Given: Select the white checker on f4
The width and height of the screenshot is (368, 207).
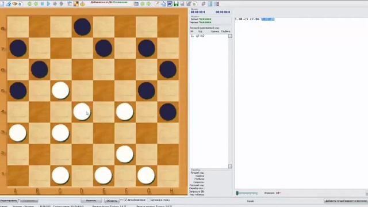Looking at the screenshot, I should (125, 112).
